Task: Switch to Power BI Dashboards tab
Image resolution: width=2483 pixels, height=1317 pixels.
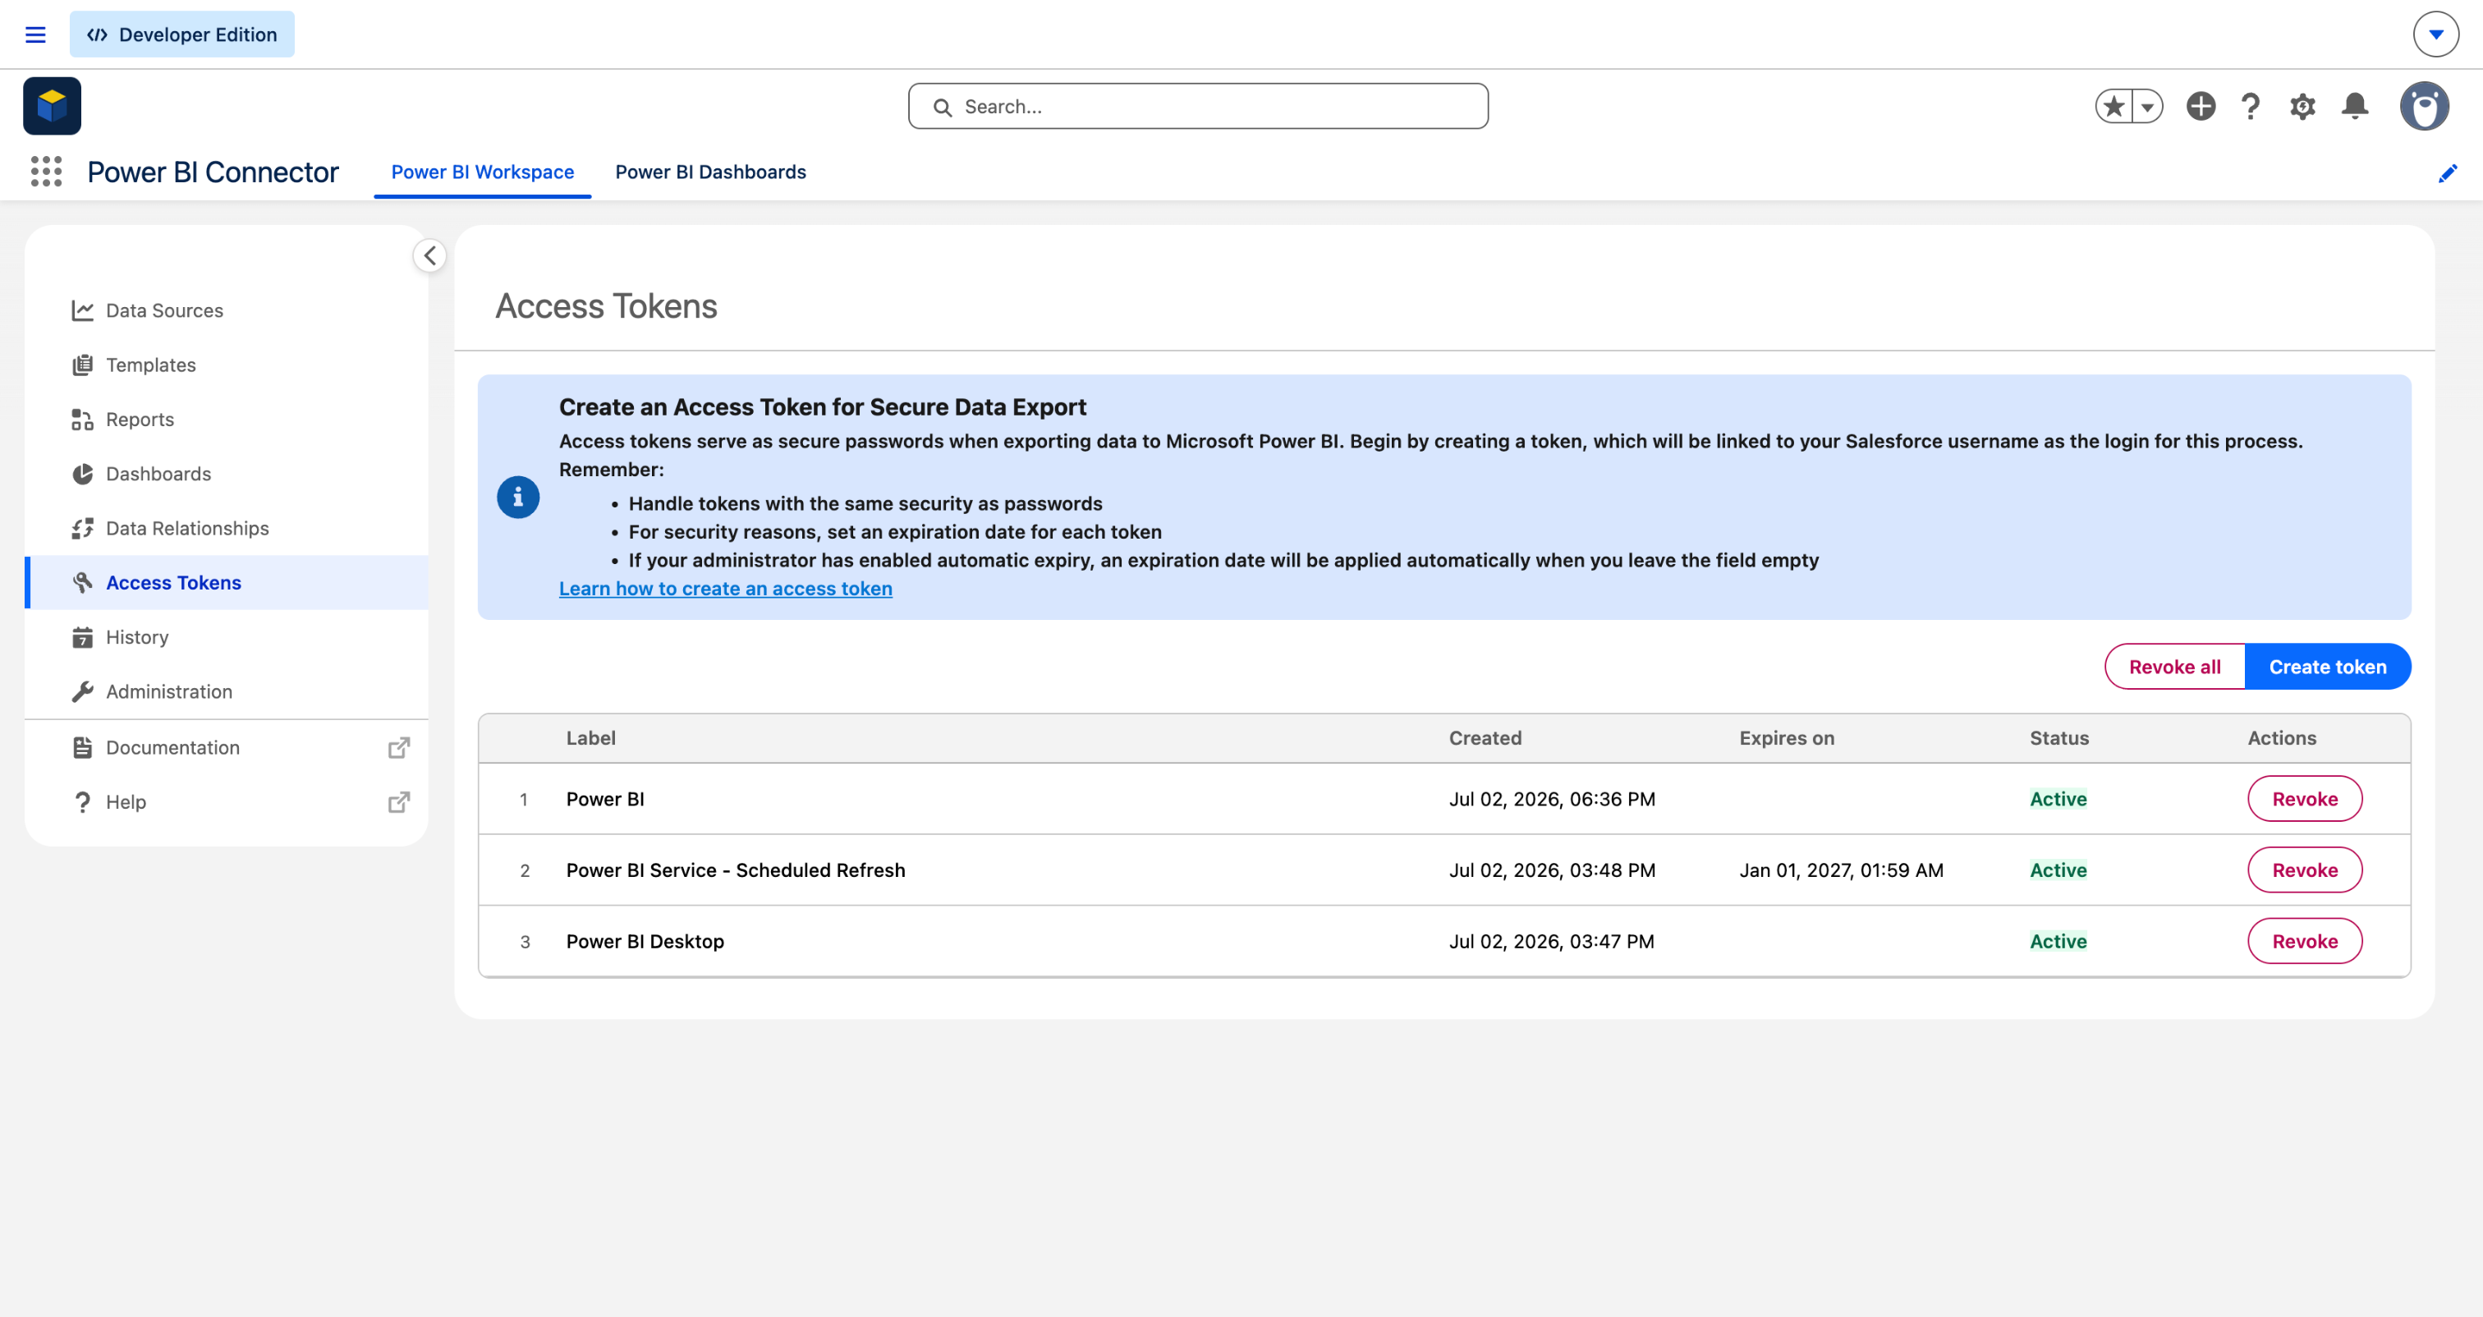Action: coord(710,172)
